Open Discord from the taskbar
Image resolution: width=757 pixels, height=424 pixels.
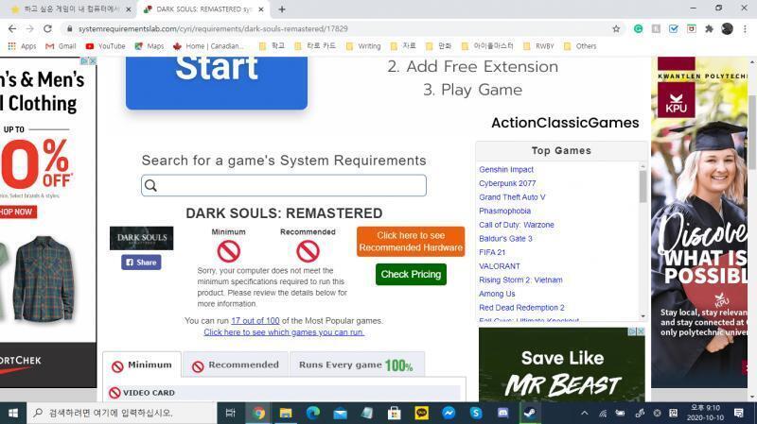502,413
